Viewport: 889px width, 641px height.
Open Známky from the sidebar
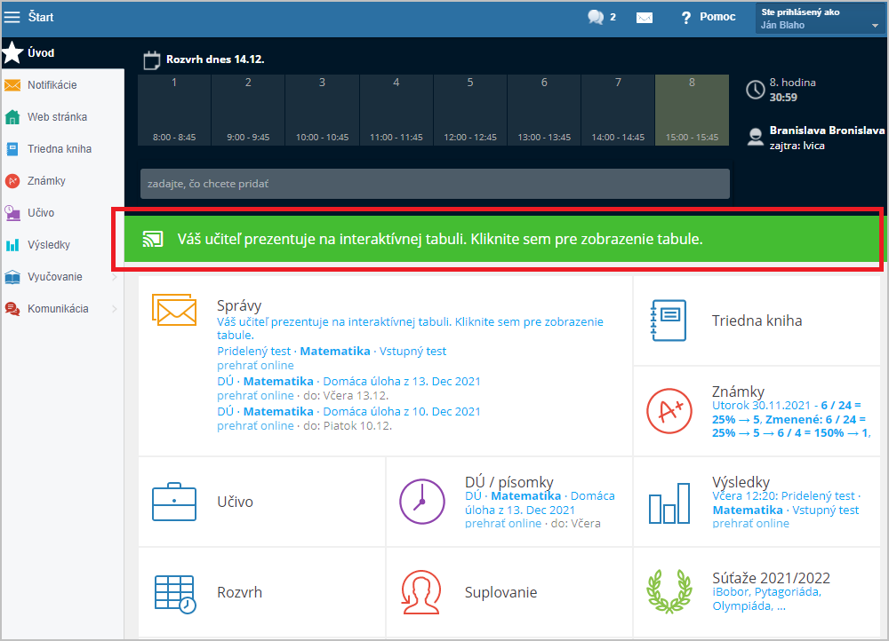[46, 180]
